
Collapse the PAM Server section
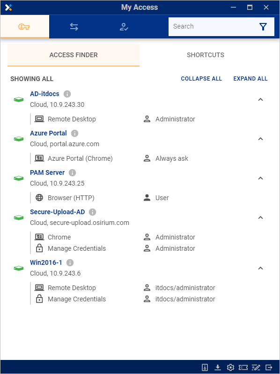(x=260, y=178)
